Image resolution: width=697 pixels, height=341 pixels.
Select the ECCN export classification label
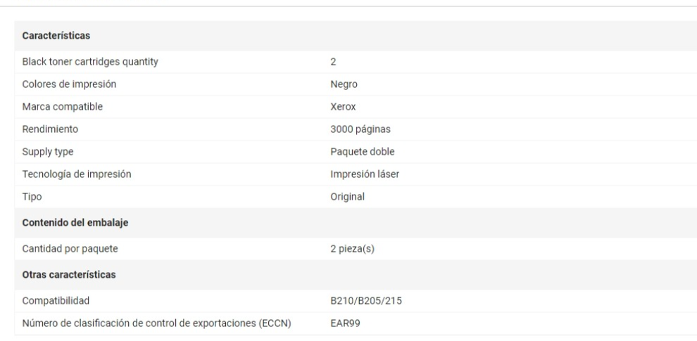[x=157, y=323]
